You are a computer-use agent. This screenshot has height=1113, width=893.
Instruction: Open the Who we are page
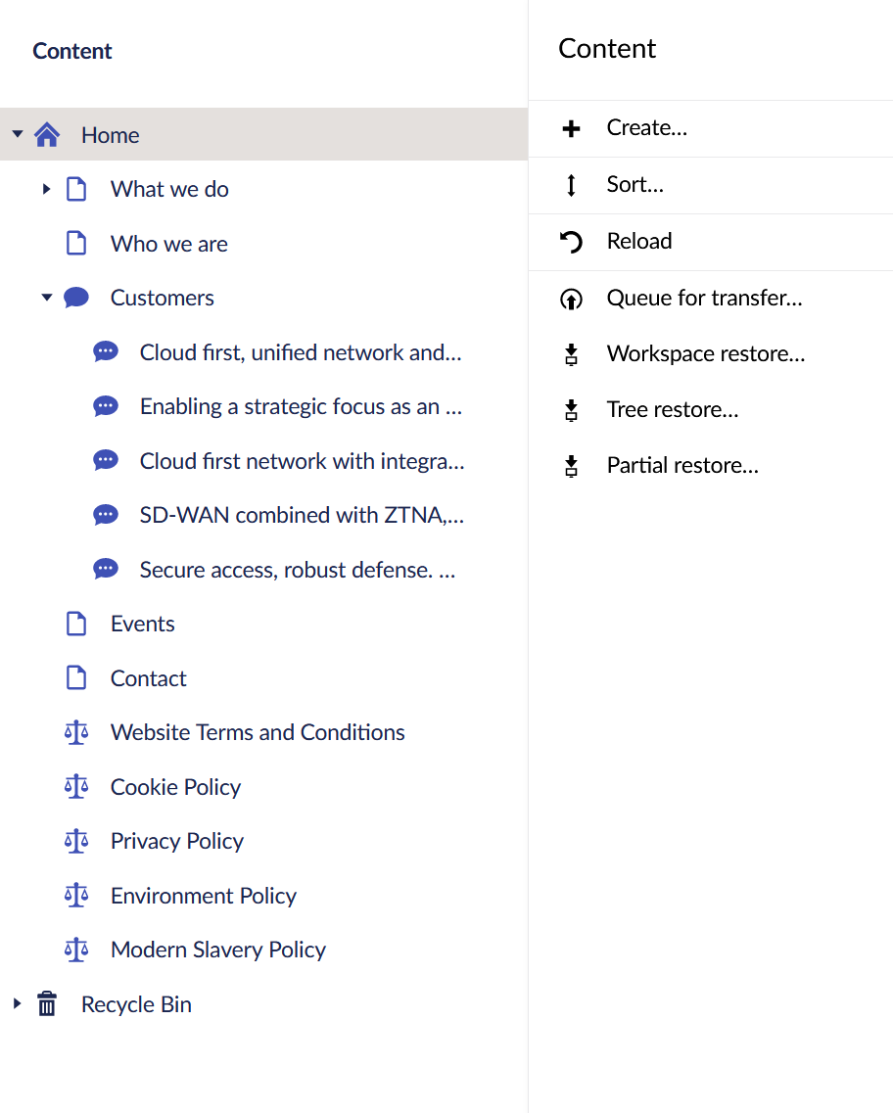[169, 244]
